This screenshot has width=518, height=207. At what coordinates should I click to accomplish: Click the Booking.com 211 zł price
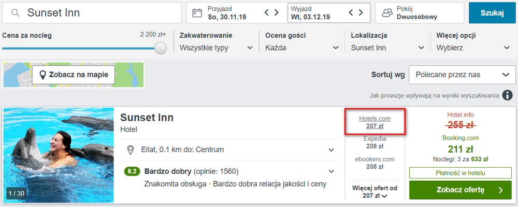tap(461, 149)
